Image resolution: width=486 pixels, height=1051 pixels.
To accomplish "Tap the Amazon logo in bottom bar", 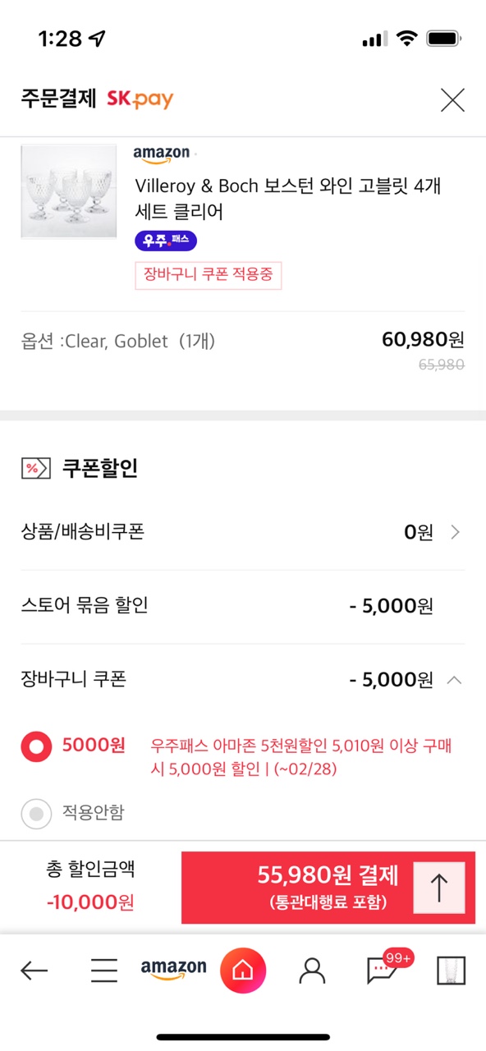I will [173, 970].
